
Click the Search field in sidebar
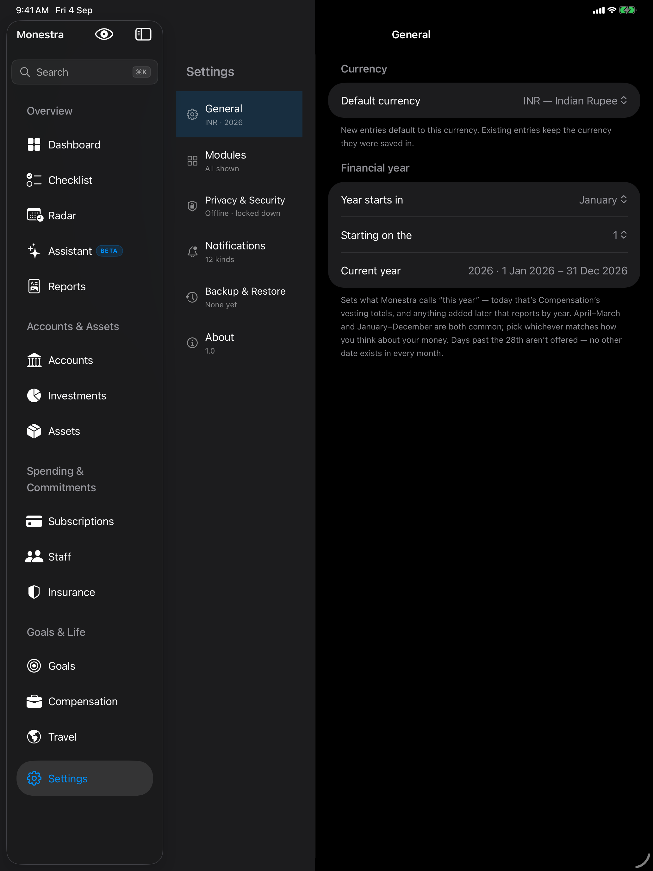[84, 72]
